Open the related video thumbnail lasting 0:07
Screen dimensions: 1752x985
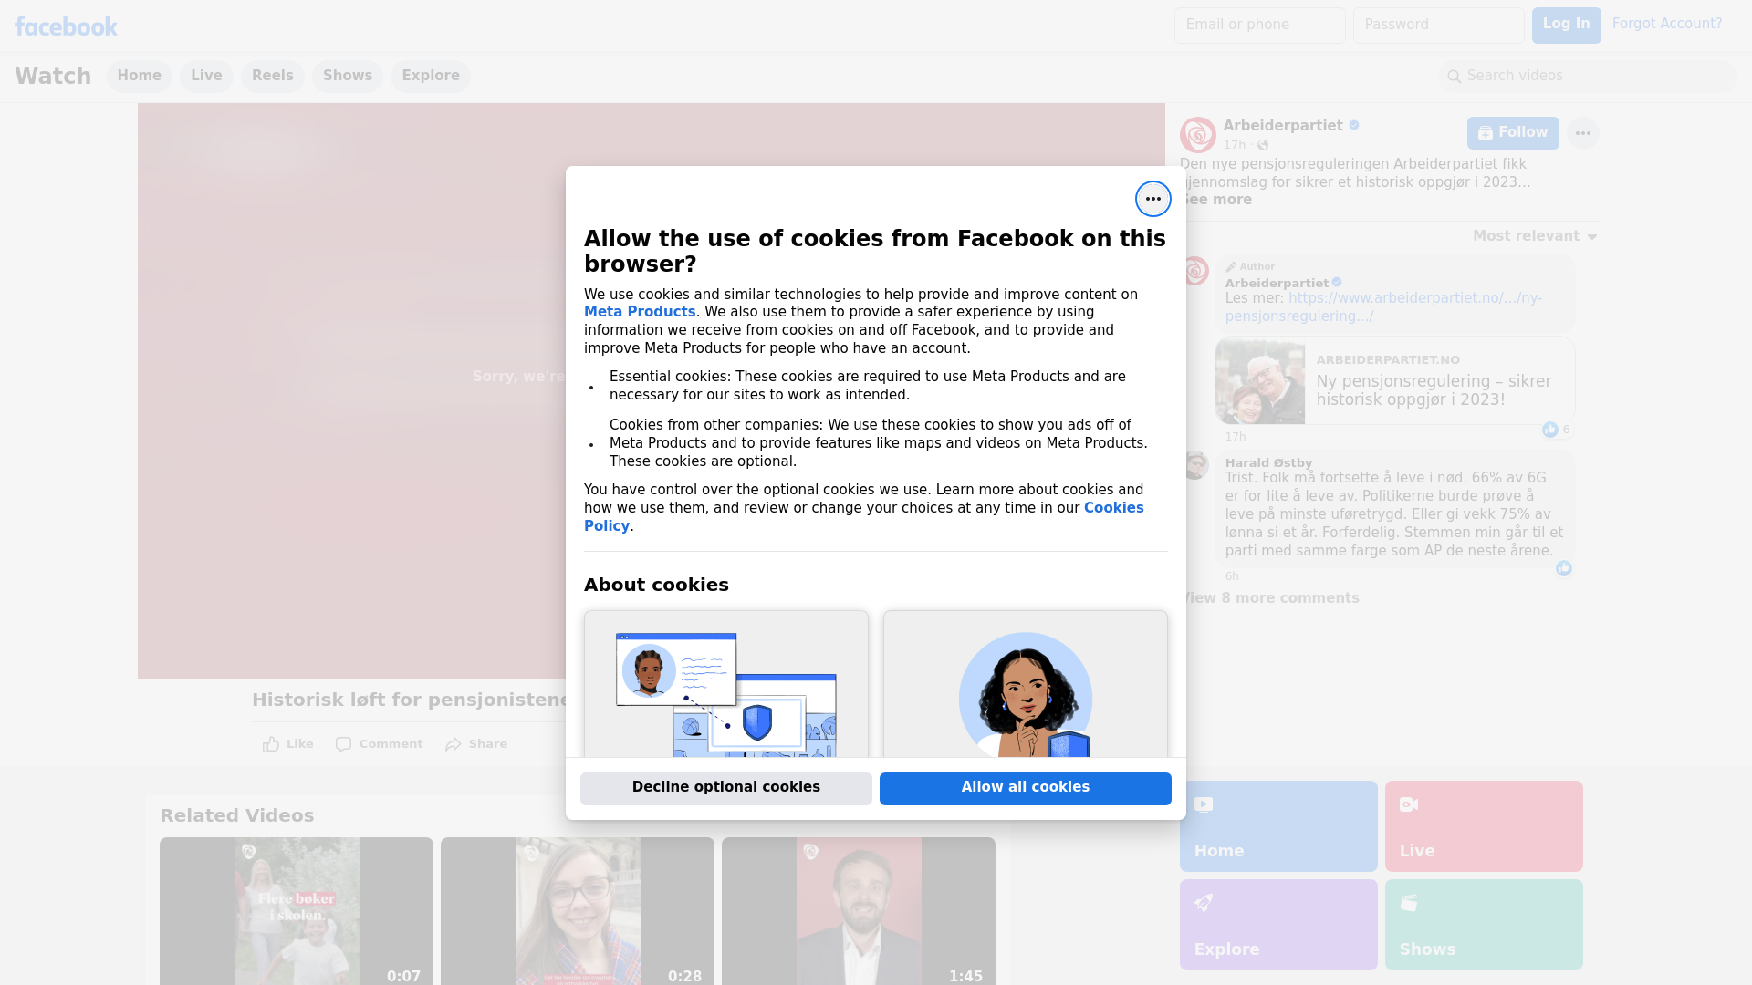click(x=297, y=911)
